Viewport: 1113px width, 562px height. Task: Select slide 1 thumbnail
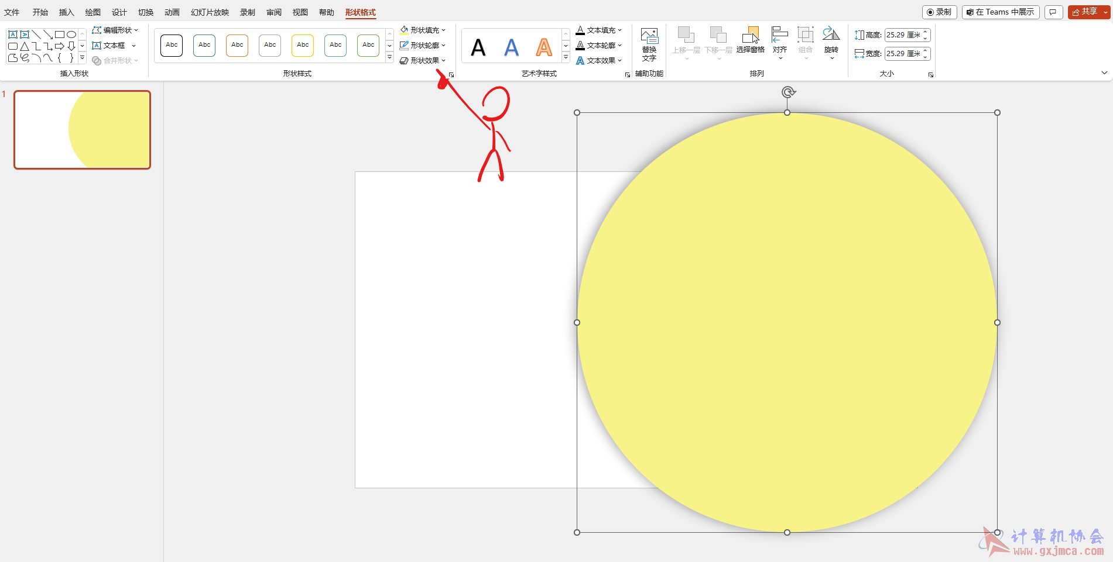(83, 130)
